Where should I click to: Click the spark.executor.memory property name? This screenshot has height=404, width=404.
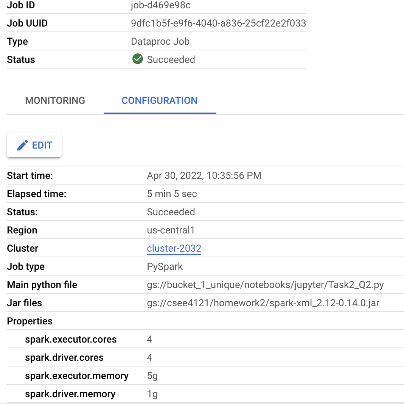point(76,376)
